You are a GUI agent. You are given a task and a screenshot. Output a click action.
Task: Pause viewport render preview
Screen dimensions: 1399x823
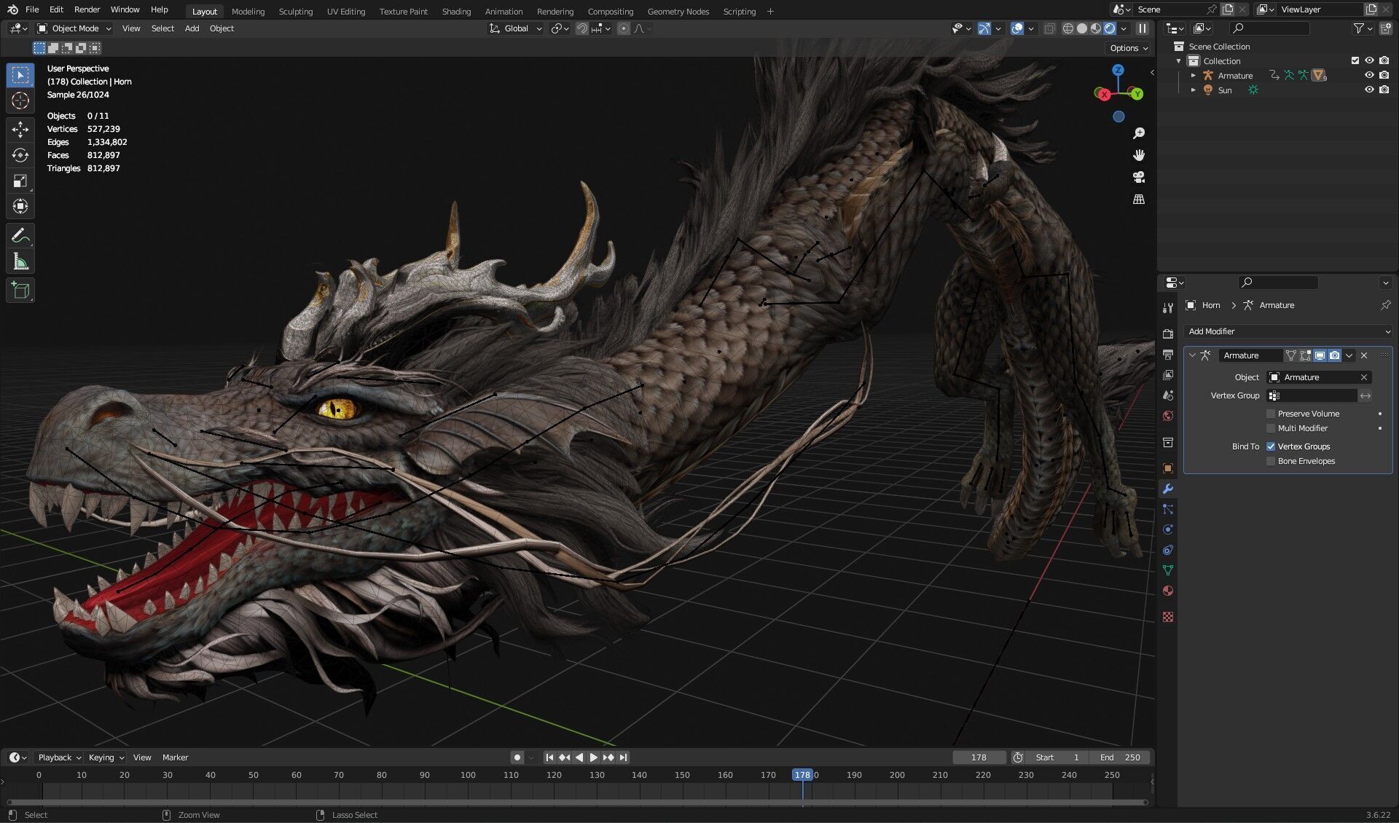(1143, 28)
